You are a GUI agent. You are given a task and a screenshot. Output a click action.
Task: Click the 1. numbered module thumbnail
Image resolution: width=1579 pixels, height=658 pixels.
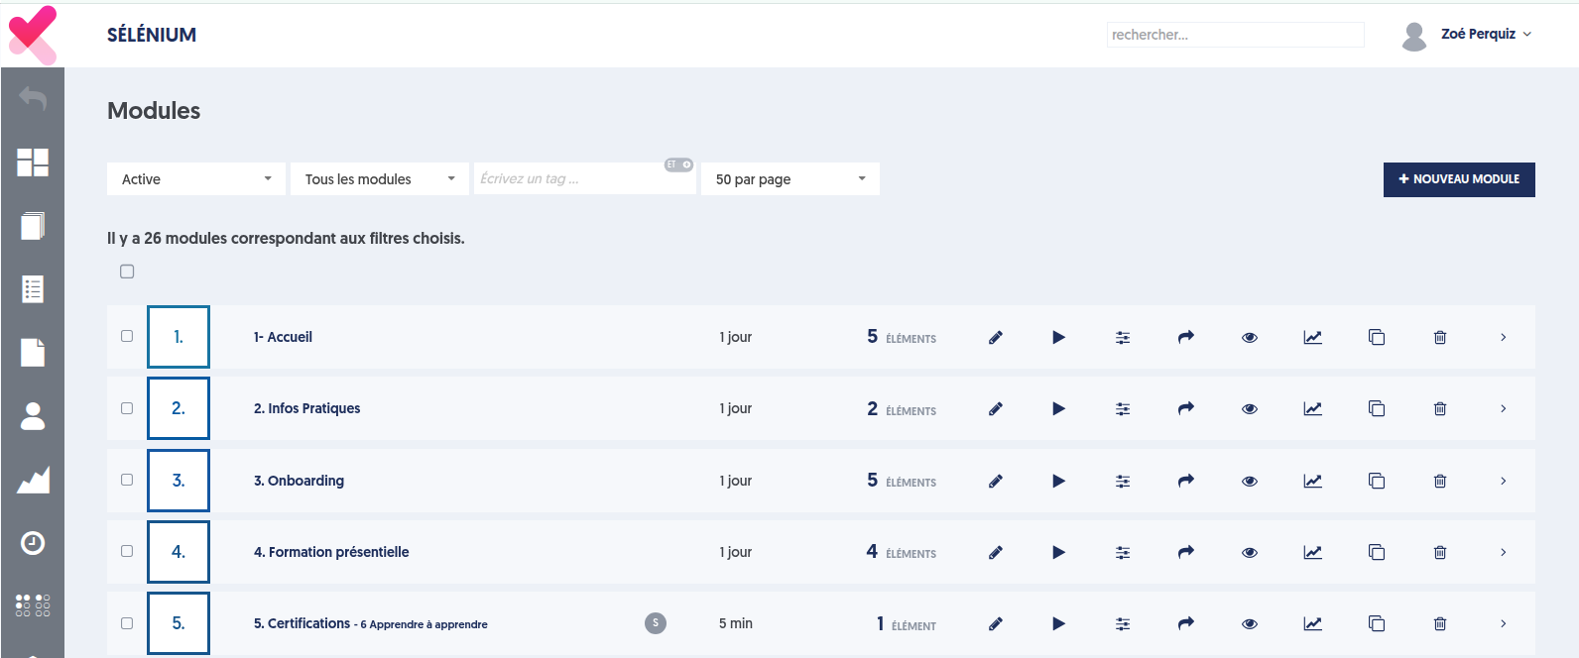point(179,337)
